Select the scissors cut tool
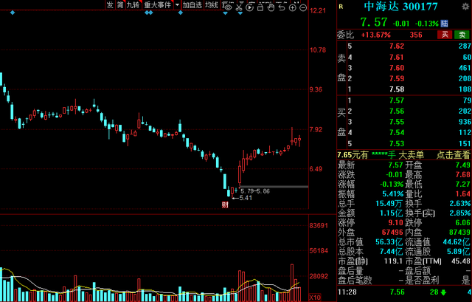Viewport: 472px width, 302px height. tap(239, 7)
